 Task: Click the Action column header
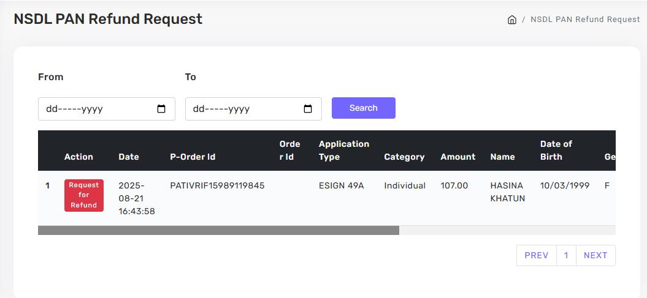pyautogui.click(x=78, y=157)
